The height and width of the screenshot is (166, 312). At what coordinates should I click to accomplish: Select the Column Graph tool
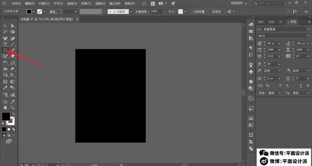(13, 95)
